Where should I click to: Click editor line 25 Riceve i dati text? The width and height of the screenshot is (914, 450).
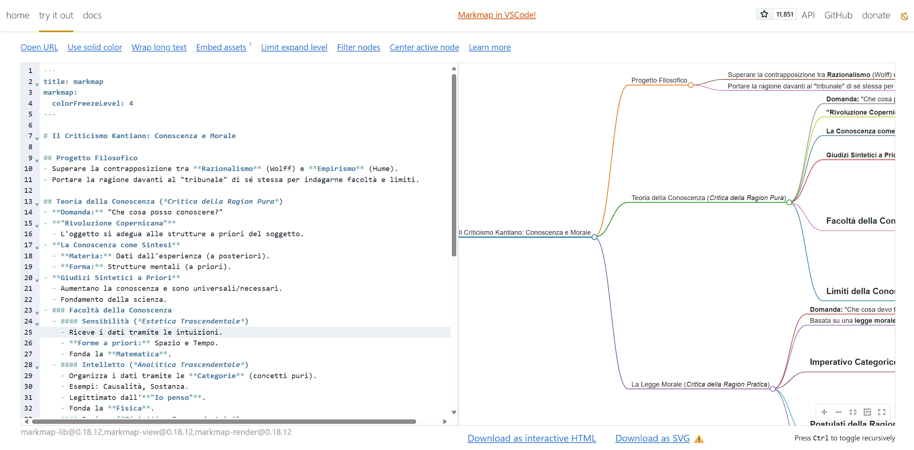coord(146,332)
